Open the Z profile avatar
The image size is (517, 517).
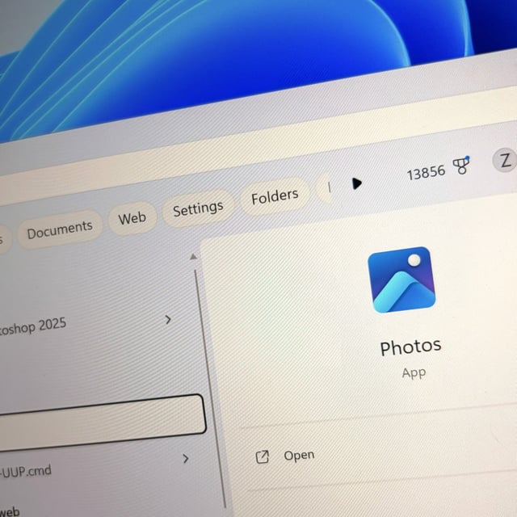[x=504, y=160]
